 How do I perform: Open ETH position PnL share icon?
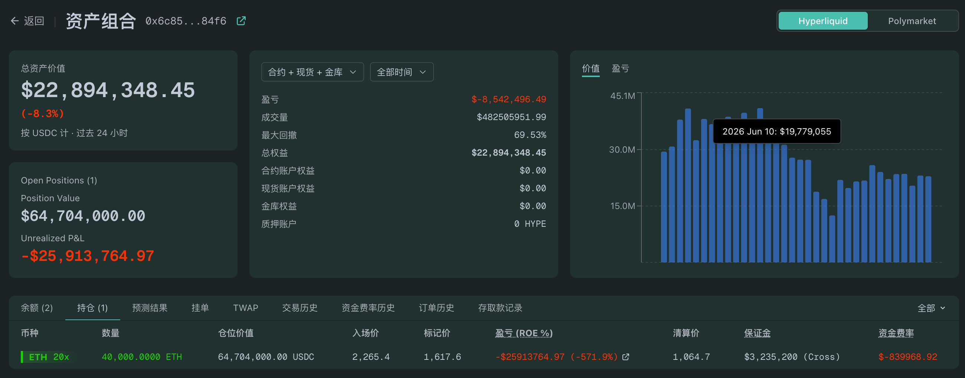click(626, 357)
